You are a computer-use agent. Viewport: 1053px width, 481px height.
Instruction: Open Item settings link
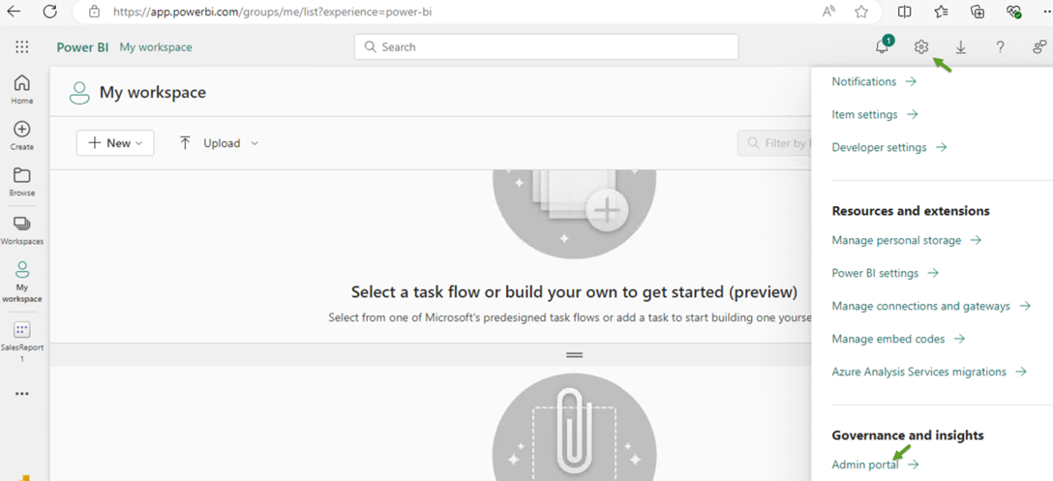pos(874,114)
